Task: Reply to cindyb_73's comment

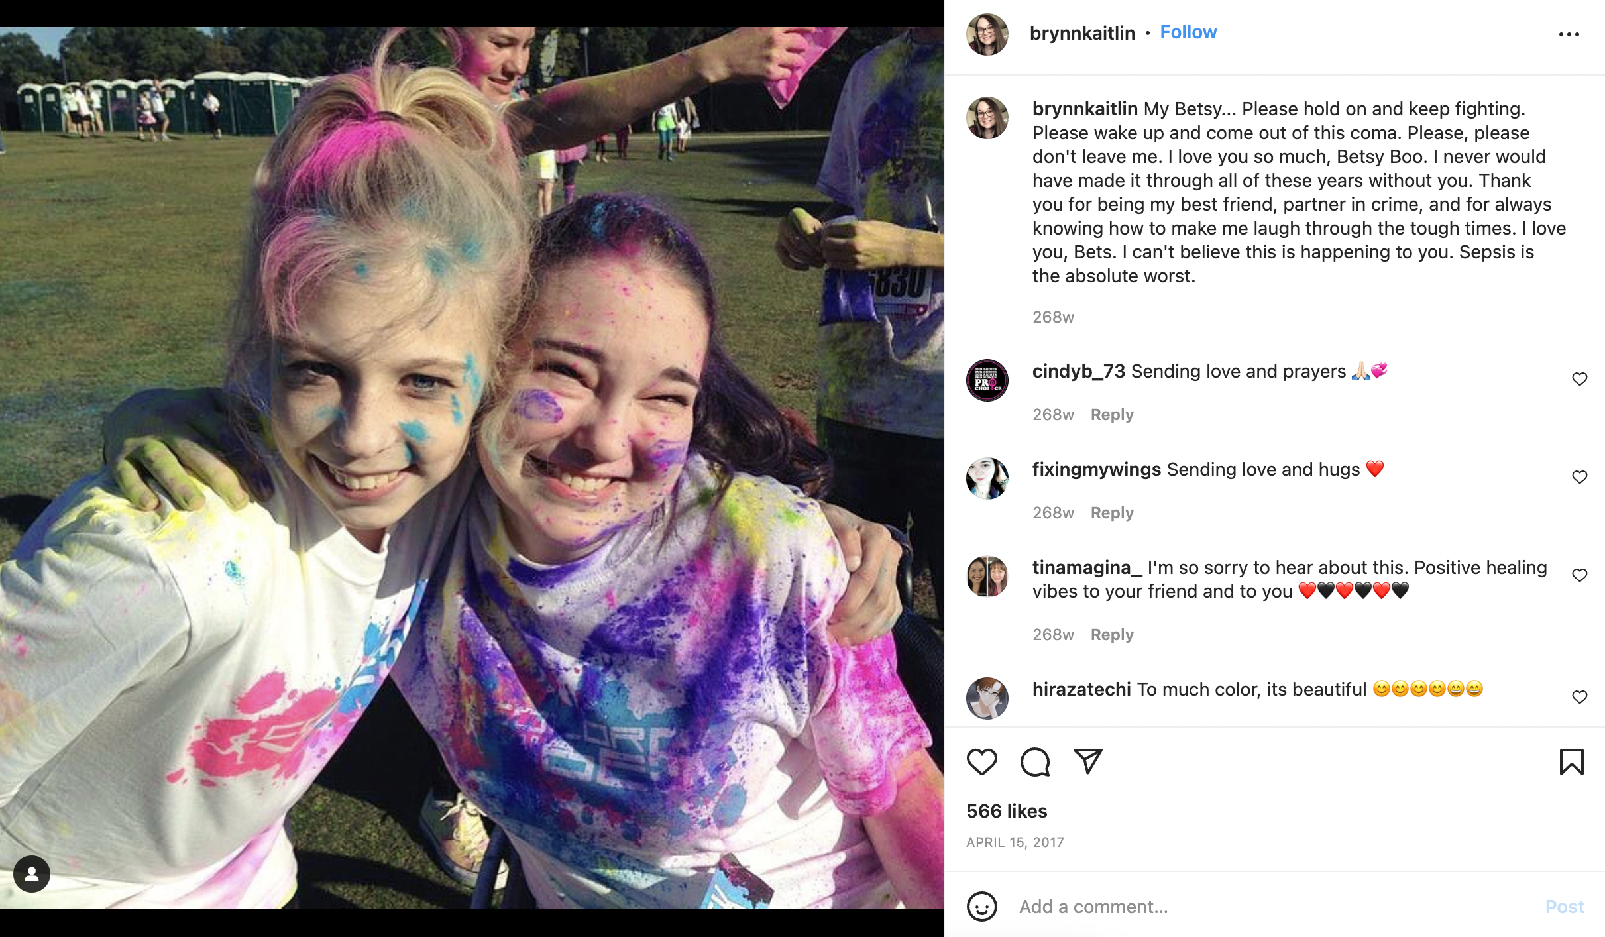Action: point(1112,415)
